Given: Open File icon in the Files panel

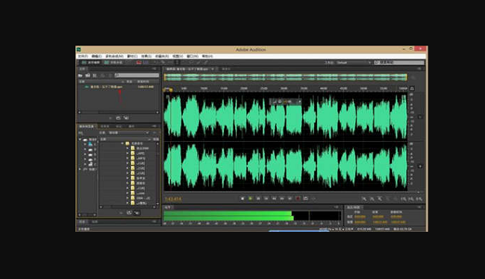Looking at the screenshot, I should (x=81, y=75).
